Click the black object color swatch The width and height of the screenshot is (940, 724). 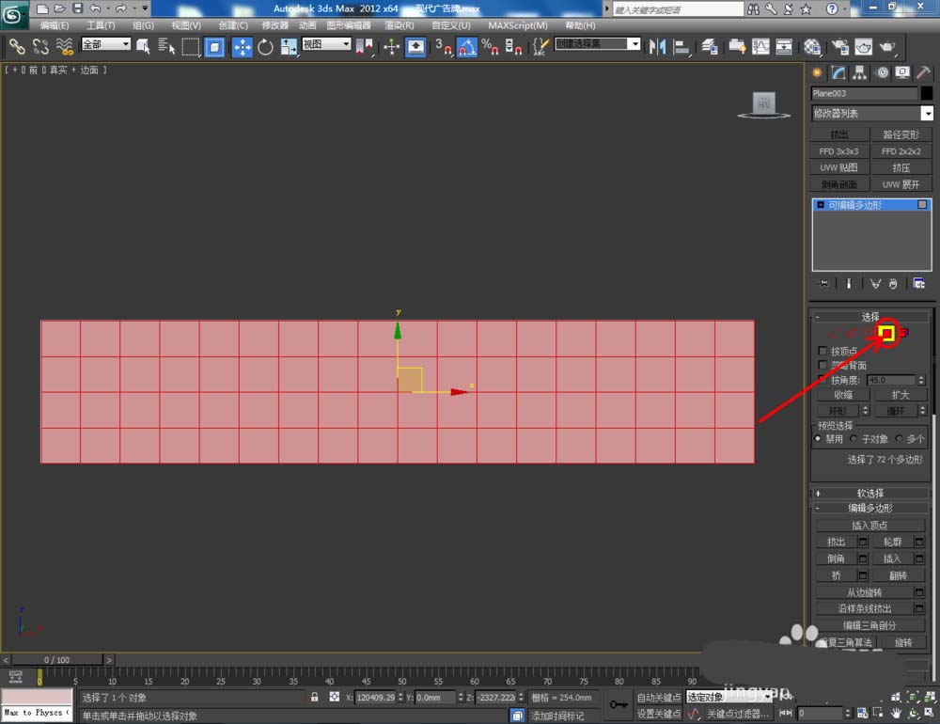pos(927,93)
